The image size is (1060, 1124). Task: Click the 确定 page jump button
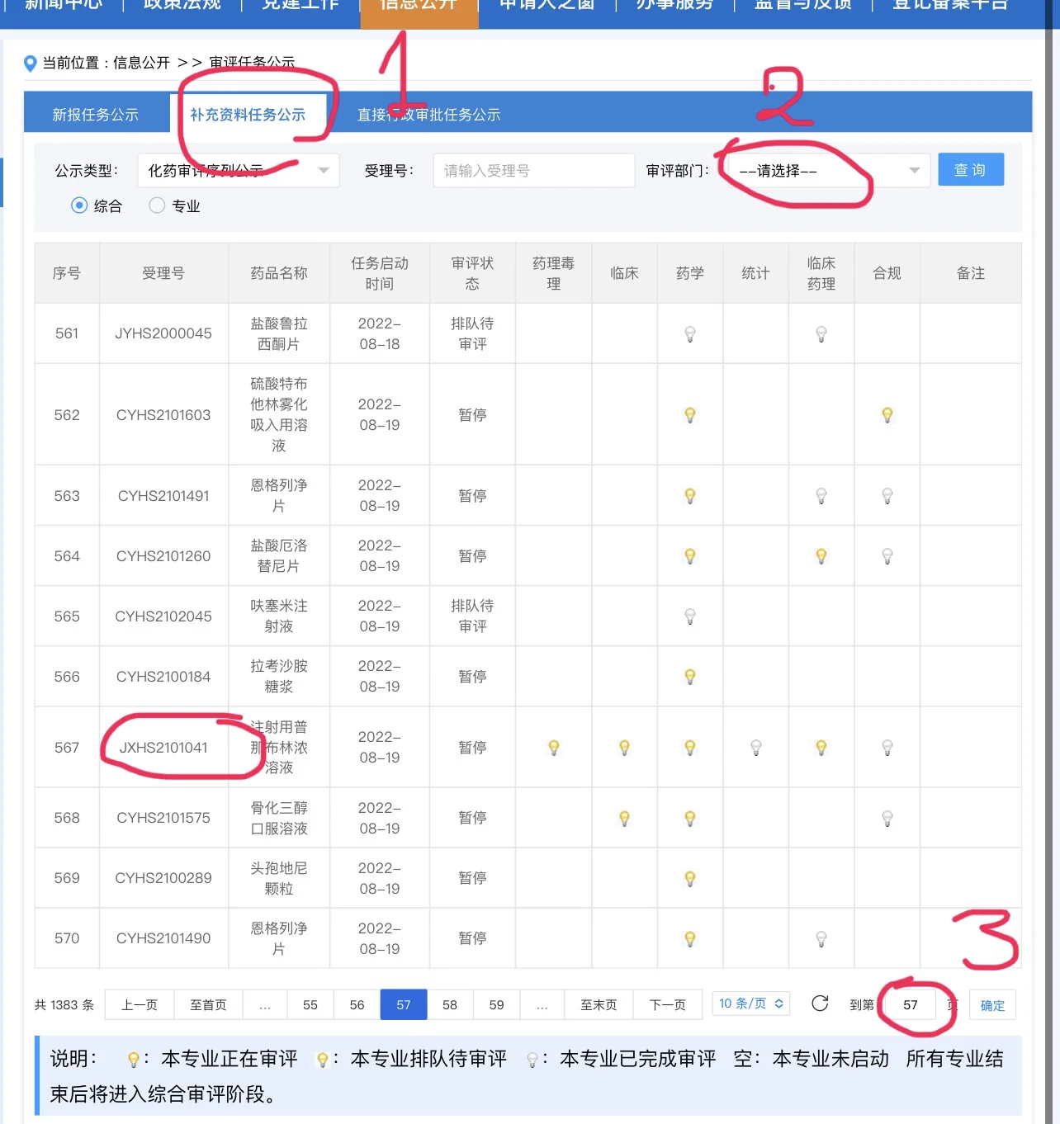click(x=992, y=1005)
